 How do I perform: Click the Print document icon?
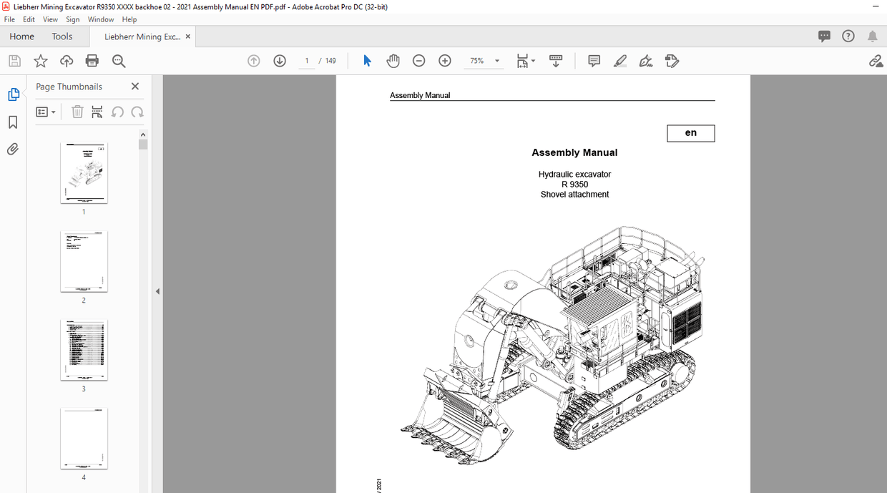92,61
